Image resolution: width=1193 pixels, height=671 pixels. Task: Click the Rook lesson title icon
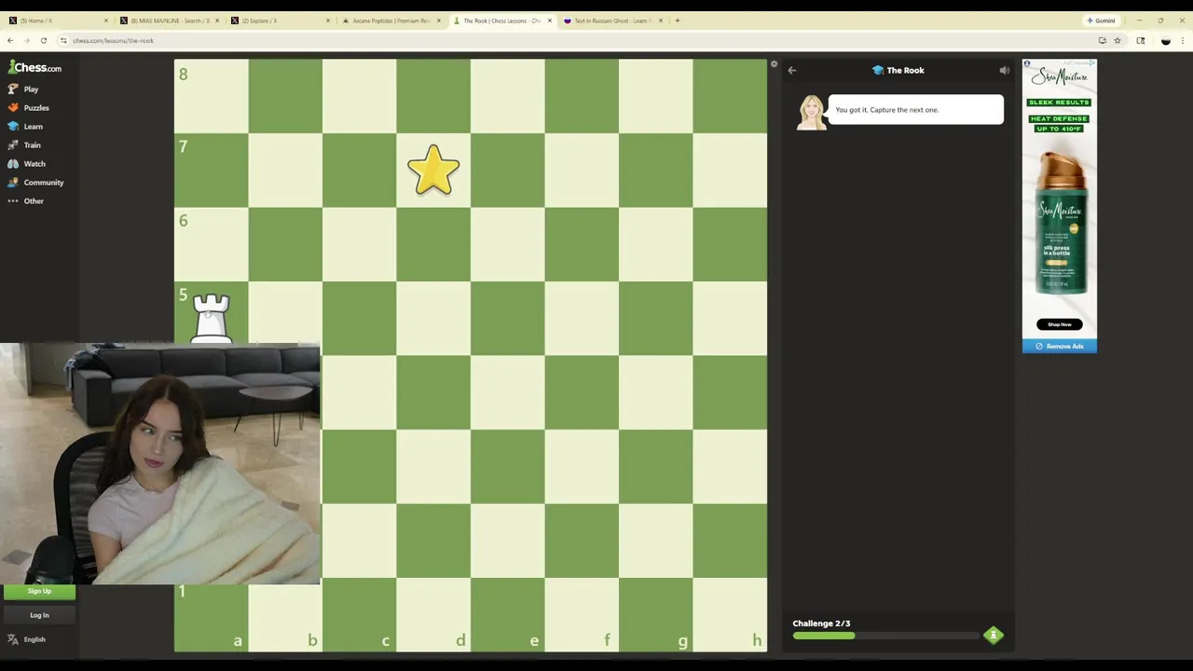(877, 70)
